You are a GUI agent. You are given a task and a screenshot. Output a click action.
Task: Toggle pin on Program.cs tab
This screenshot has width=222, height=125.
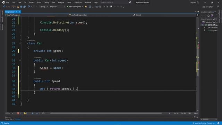click(17, 12)
